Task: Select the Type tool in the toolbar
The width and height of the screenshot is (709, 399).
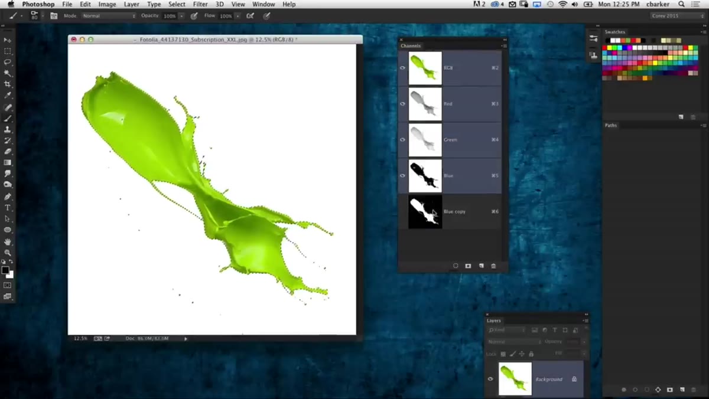Action: tap(8, 208)
